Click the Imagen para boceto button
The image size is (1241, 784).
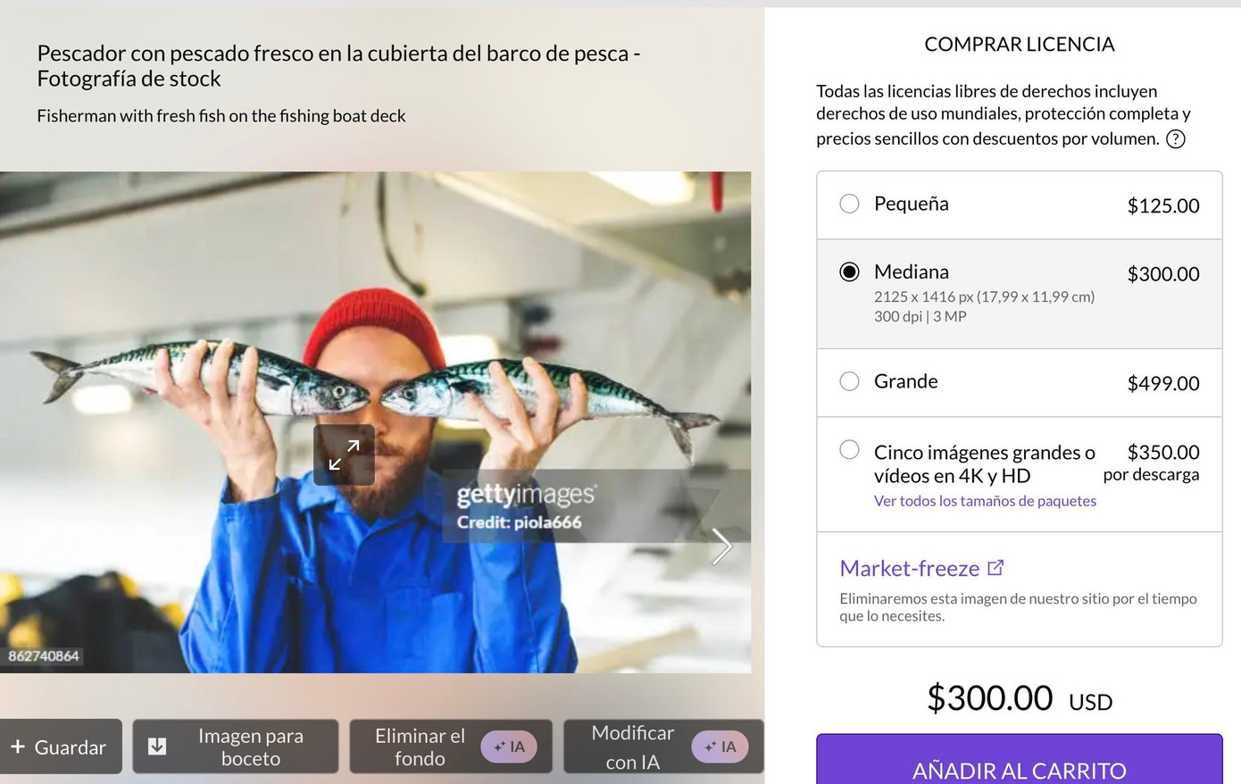click(236, 746)
